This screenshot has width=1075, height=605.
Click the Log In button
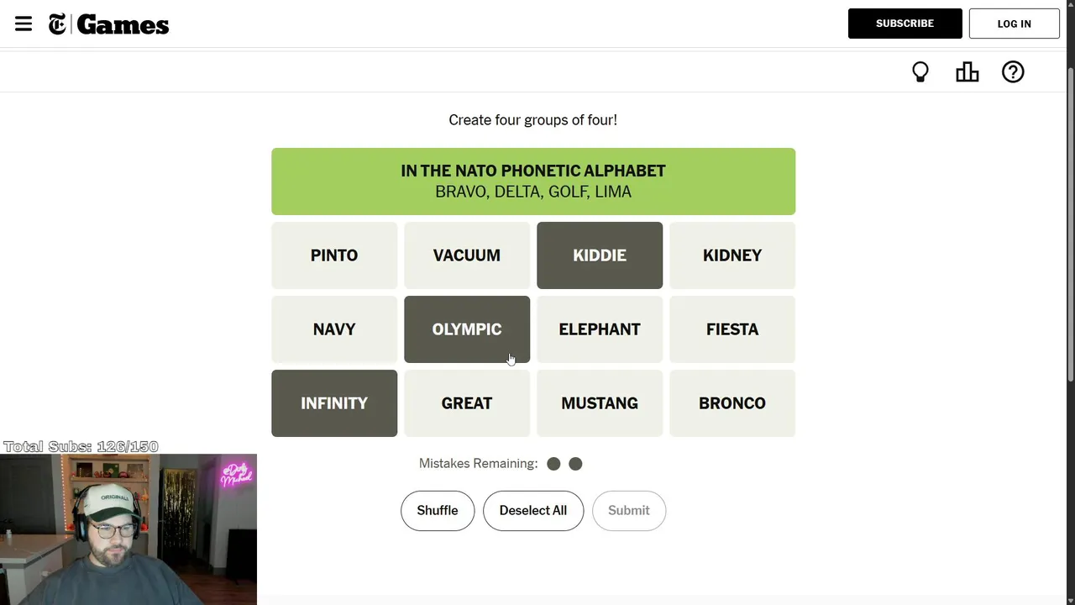(1014, 24)
